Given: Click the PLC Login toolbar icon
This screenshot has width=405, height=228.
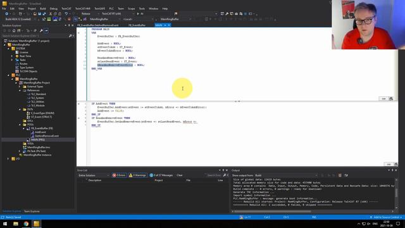Looking at the screenshot, I should pos(206,19).
